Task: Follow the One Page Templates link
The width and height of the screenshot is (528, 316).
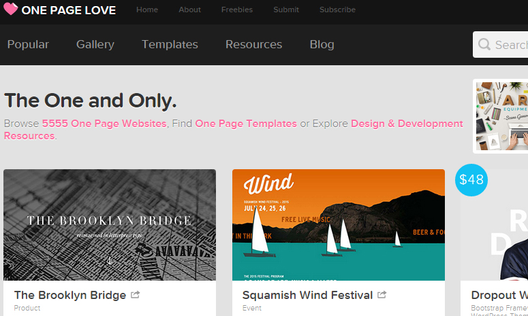Action: [246, 124]
